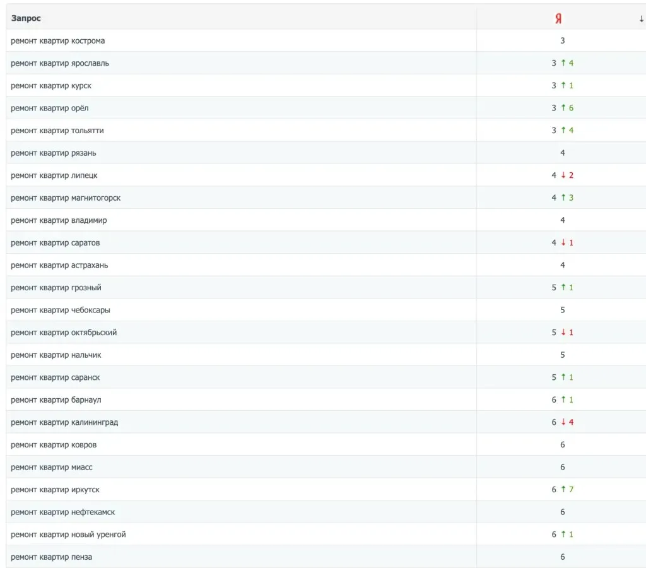646x568 pixels.
Task: Open query ремонт квартир пенза
Action: [52, 557]
